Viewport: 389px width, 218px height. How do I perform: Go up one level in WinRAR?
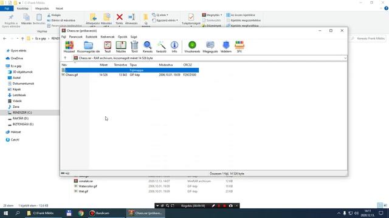point(65,58)
